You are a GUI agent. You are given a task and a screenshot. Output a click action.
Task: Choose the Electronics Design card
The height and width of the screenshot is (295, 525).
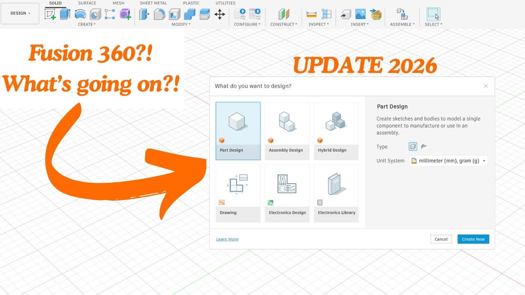(x=287, y=193)
